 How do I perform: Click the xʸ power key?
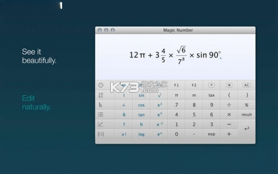pos(159,115)
